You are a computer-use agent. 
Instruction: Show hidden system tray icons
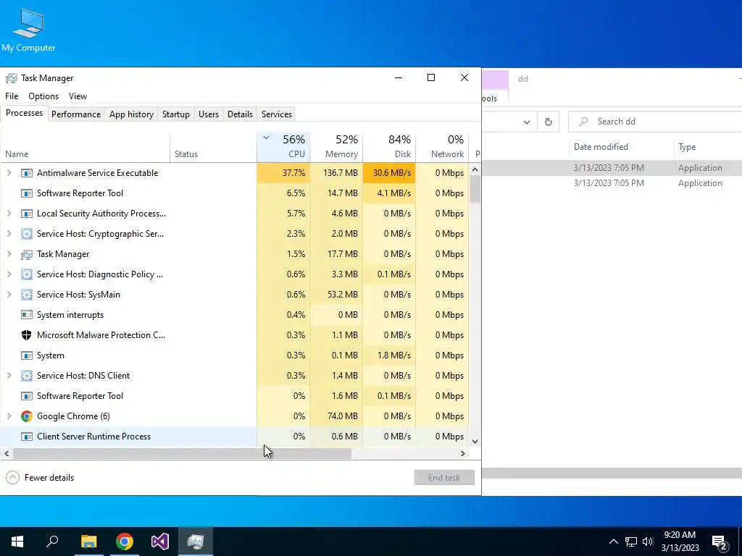[x=613, y=542]
